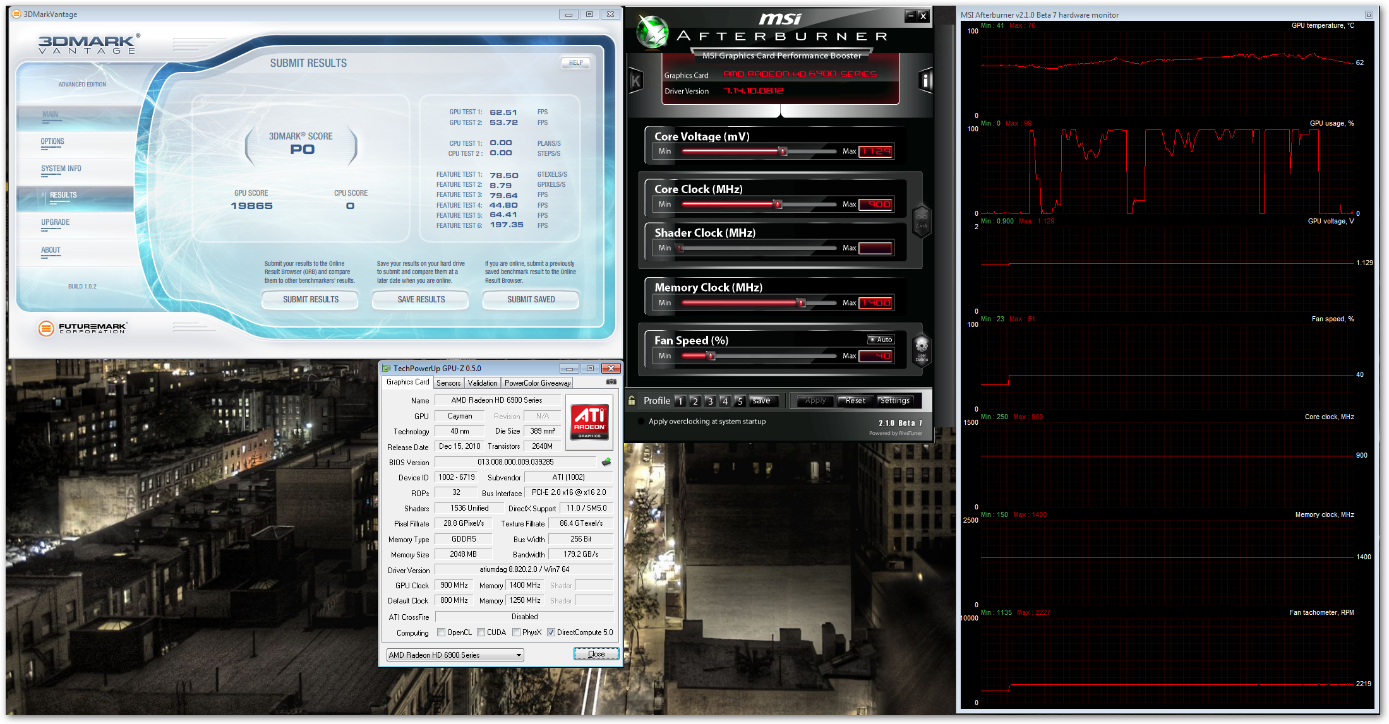Toggle the Link clocks icon beside Shader Clock

(922, 221)
